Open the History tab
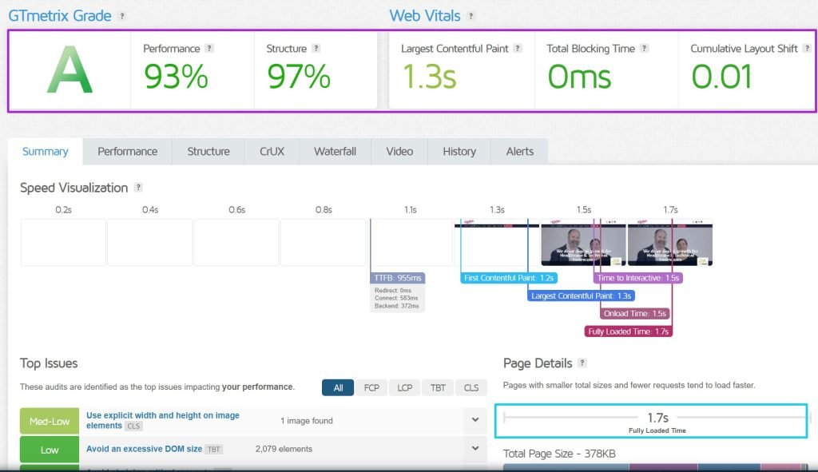Viewport: 818px width, 472px height. (459, 151)
